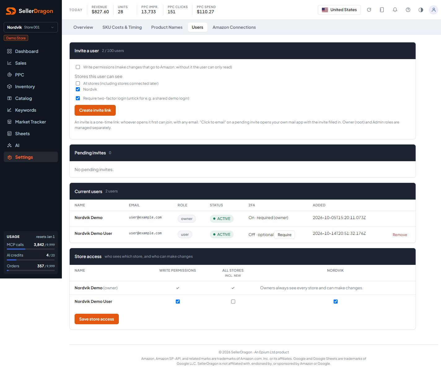Click the US flag icon

[x=325, y=10]
